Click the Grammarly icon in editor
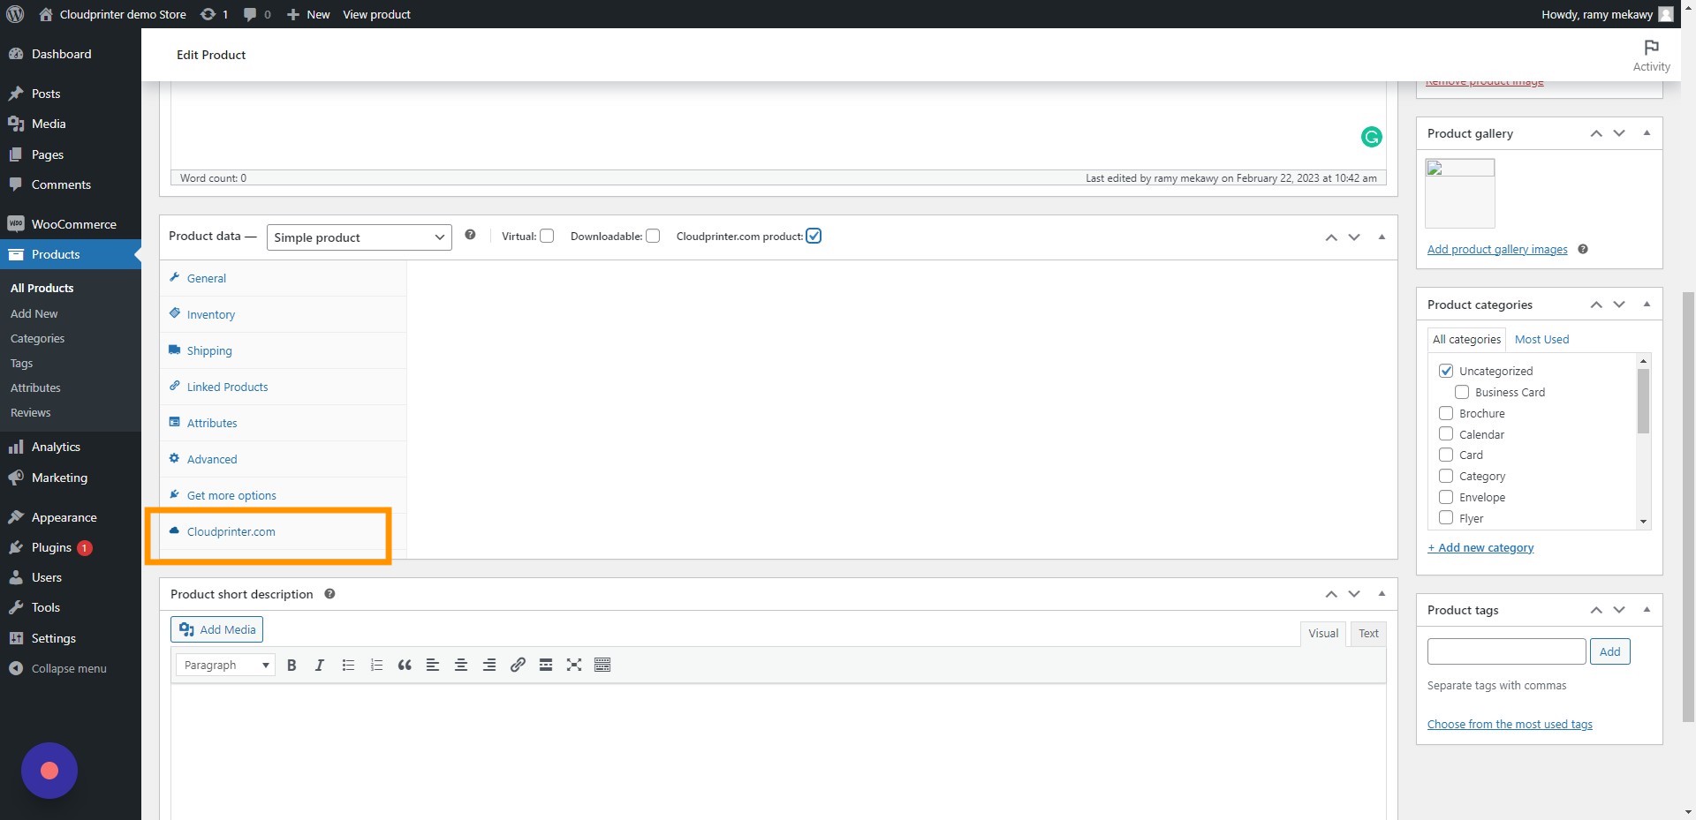This screenshot has height=820, width=1696. pos(1371,137)
